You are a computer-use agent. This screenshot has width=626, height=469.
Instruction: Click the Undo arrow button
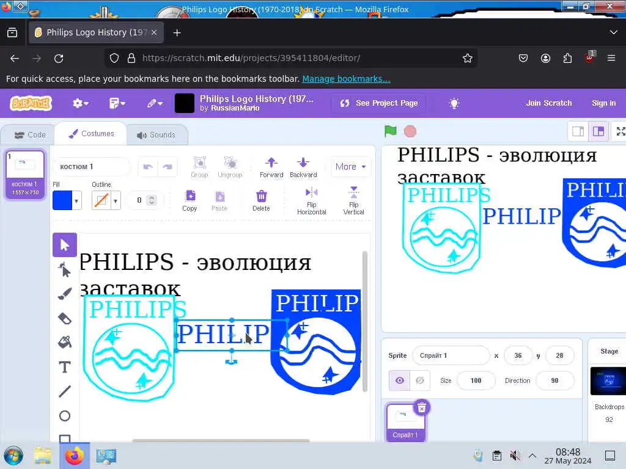click(x=148, y=167)
